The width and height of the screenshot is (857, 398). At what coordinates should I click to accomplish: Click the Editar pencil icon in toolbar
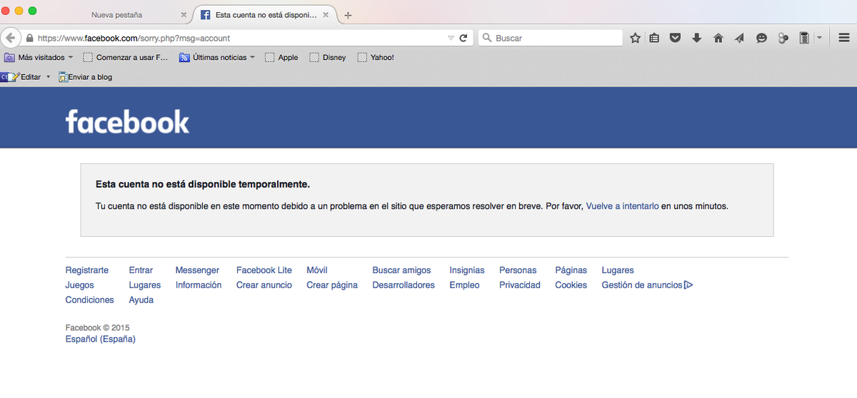click(x=13, y=76)
